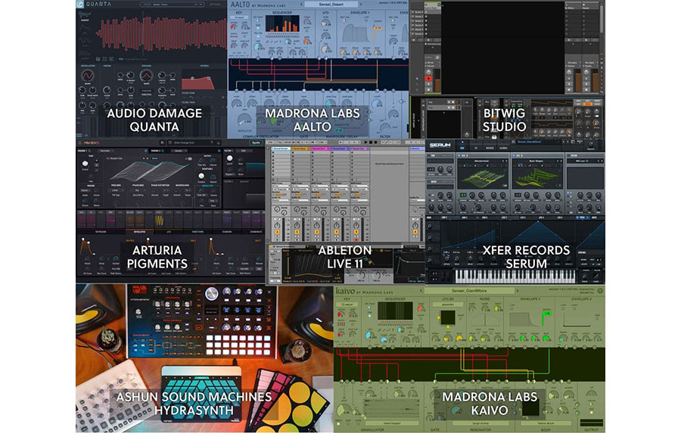This screenshot has height=433, width=681.
Task: Click the Pigments Synth button
Action: [257, 142]
